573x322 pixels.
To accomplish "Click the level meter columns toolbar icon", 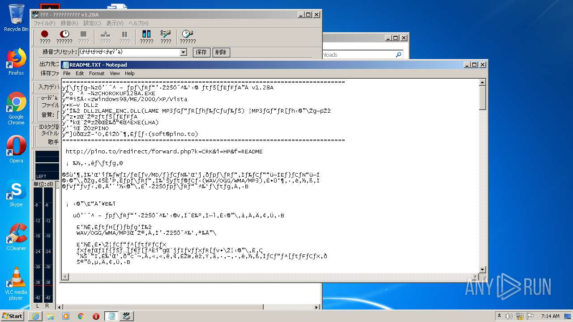I will coord(146,34).
